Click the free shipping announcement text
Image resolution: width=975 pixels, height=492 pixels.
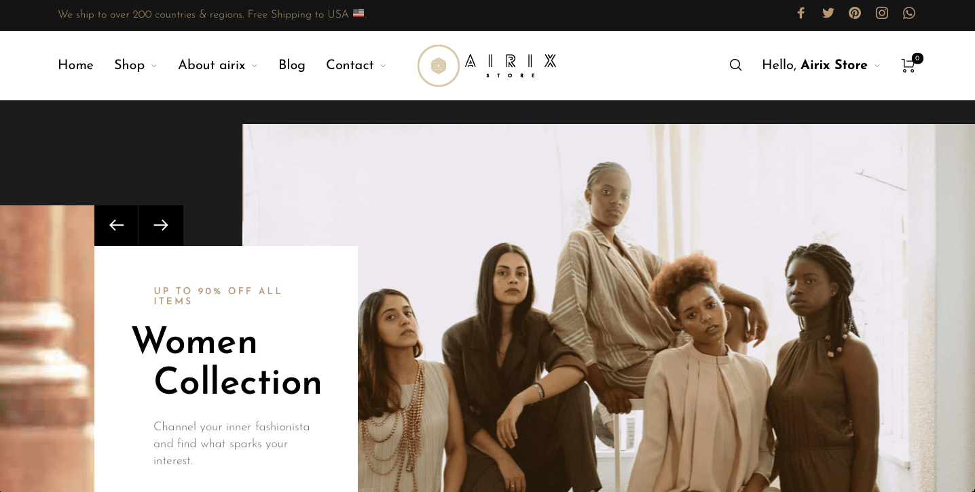(x=211, y=14)
